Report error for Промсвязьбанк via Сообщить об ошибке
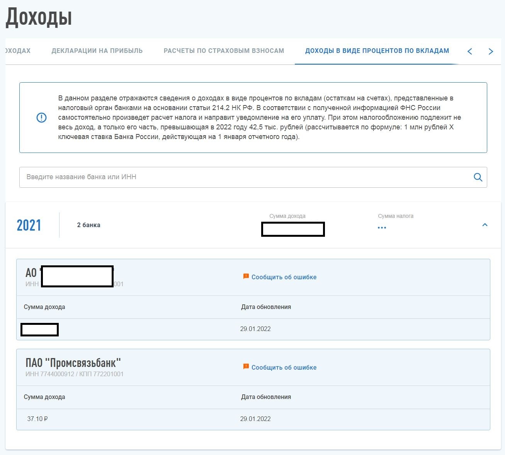The image size is (505, 455). 284,367
